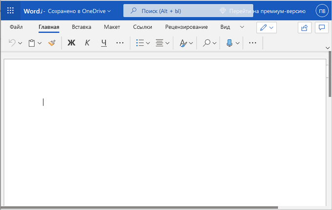332x210 pixels.
Task: Select the Format Painter brush
Action: [x=52, y=43]
